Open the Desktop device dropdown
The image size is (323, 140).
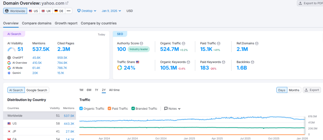(87, 11)
